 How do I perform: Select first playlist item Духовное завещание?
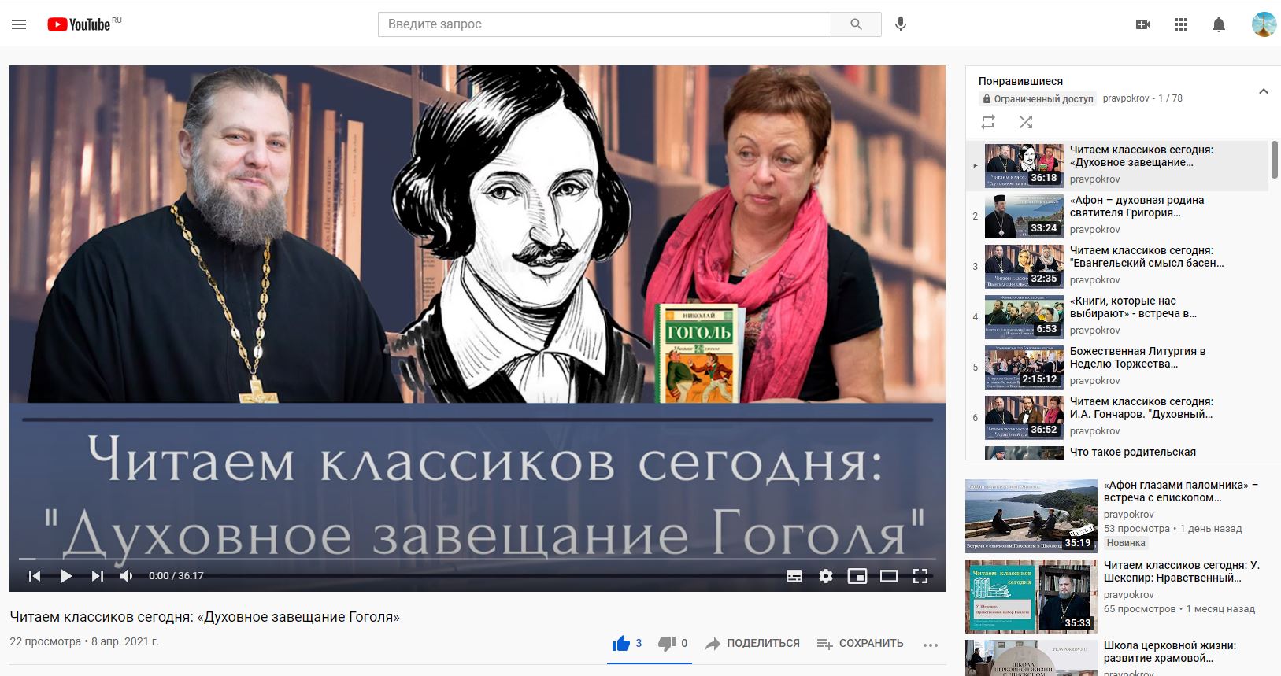click(x=1117, y=165)
